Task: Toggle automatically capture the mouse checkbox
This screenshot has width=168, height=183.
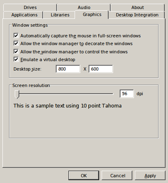Action: 16,36
